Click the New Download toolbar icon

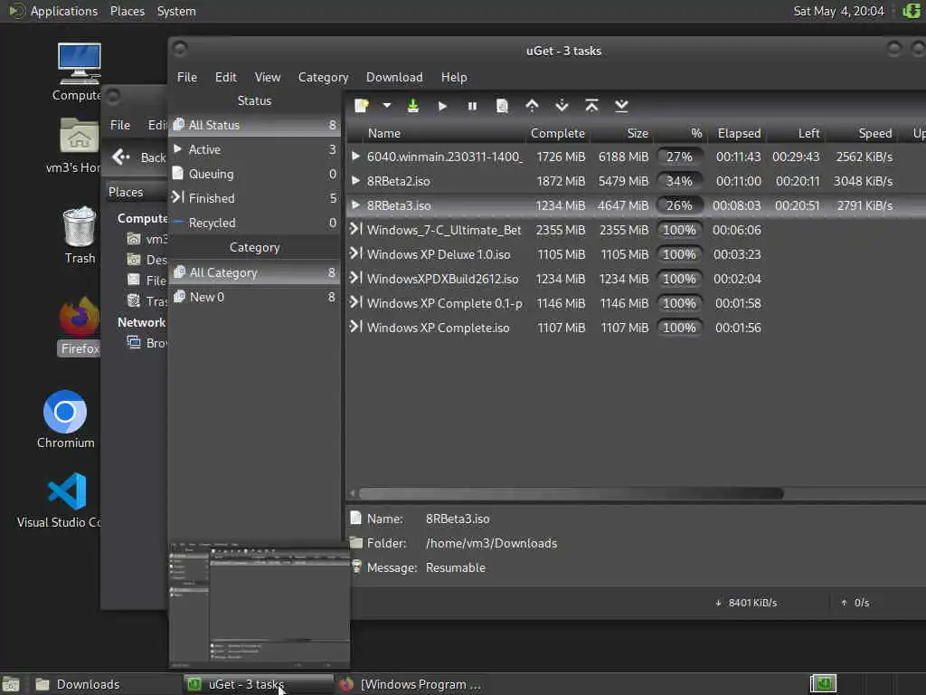pyautogui.click(x=362, y=106)
